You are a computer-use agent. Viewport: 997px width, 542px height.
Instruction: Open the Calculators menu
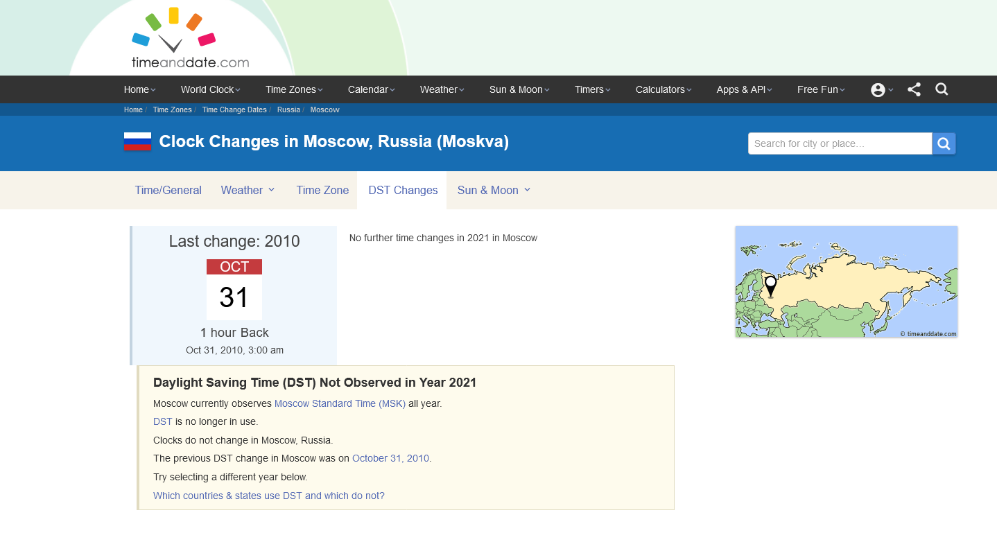pos(664,89)
